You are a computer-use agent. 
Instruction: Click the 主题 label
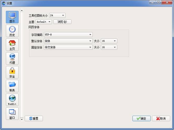pos(31,22)
